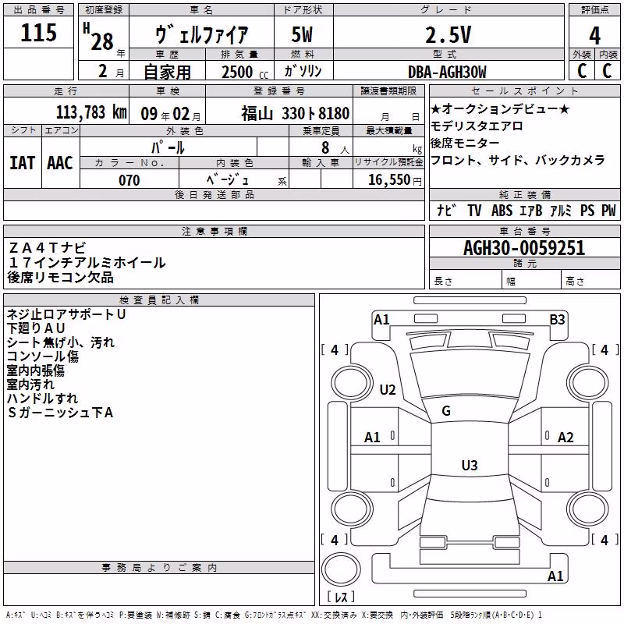Select grade value 2.5V
The height and width of the screenshot is (624, 624).
[448, 35]
